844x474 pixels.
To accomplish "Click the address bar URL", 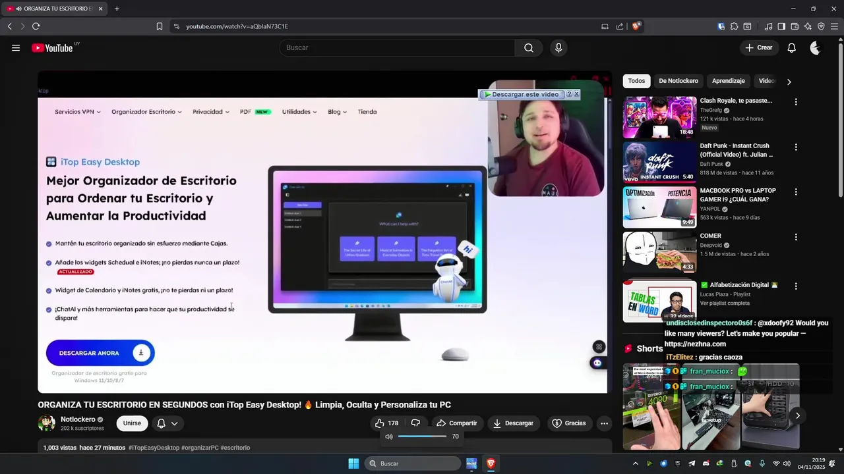I will click(x=237, y=26).
